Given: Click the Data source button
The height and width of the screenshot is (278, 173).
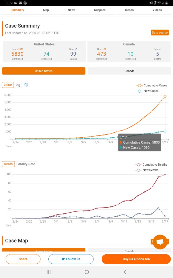Looking at the screenshot, I should tap(160, 33).
